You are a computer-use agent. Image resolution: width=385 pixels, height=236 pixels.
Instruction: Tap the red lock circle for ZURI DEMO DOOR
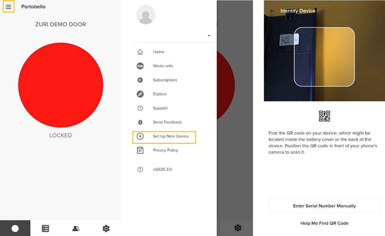60,85
